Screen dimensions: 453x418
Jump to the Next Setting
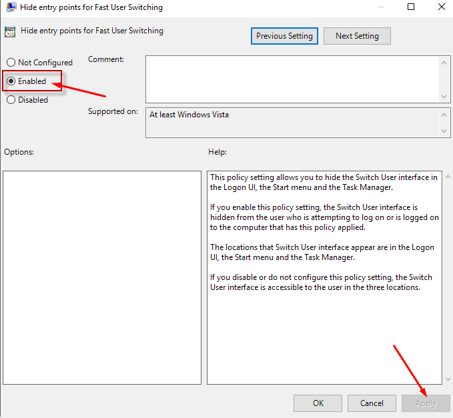(x=357, y=36)
